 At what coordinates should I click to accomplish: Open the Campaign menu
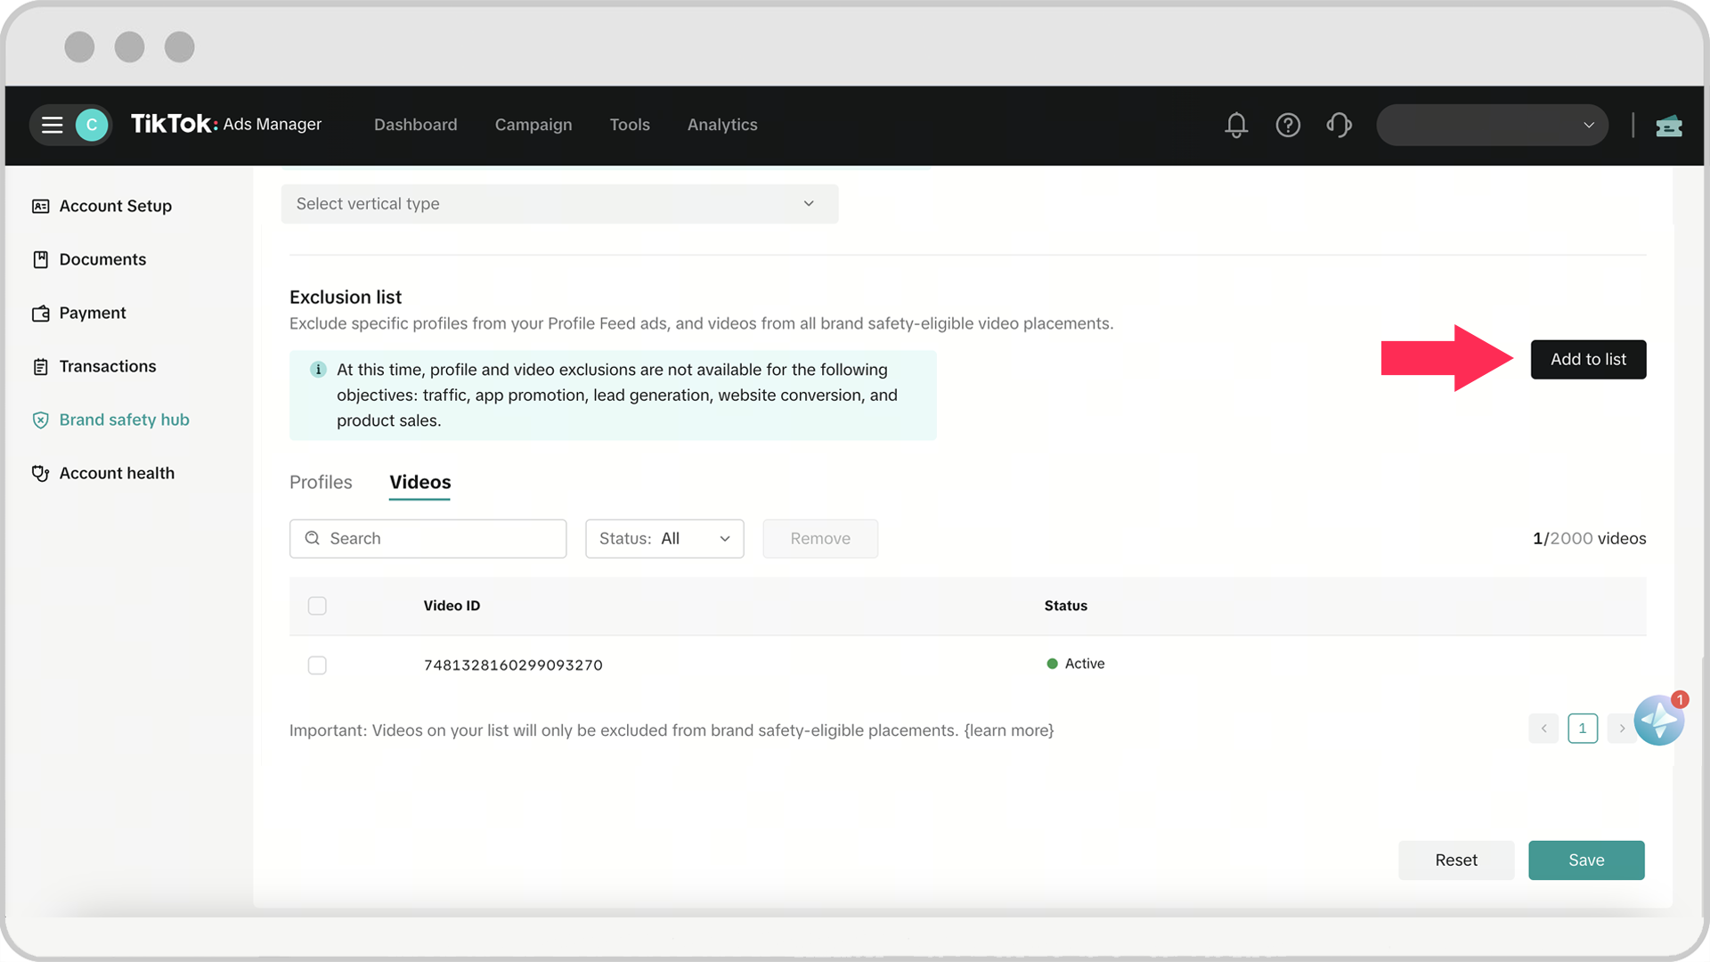(x=533, y=125)
